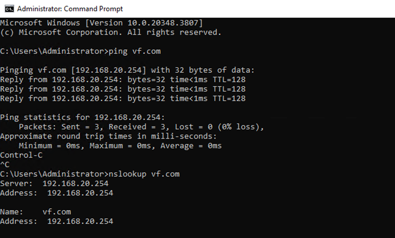Click the 'Pinging vf.com' output line
Screen dimensions: 395x238
coord(127,70)
